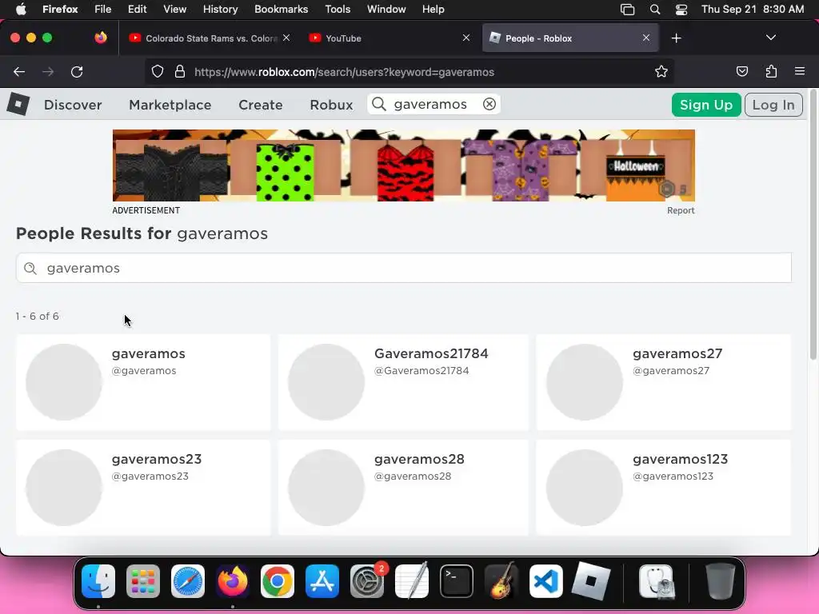Viewport: 819px width, 614px height.
Task: Close the Colorado State Rams tab
Action: coord(286,38)
